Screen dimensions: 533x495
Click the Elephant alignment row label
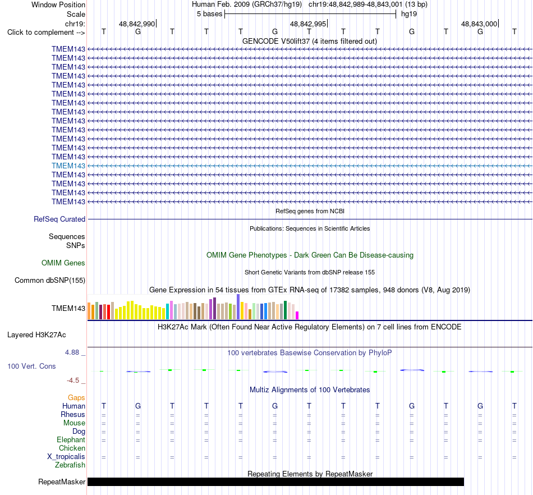tap(71, 440)
